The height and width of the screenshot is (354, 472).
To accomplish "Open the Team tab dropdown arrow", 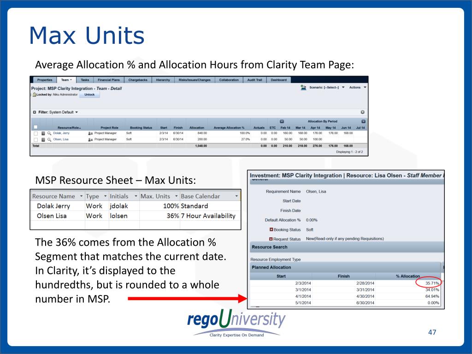I will pos(71,80).
